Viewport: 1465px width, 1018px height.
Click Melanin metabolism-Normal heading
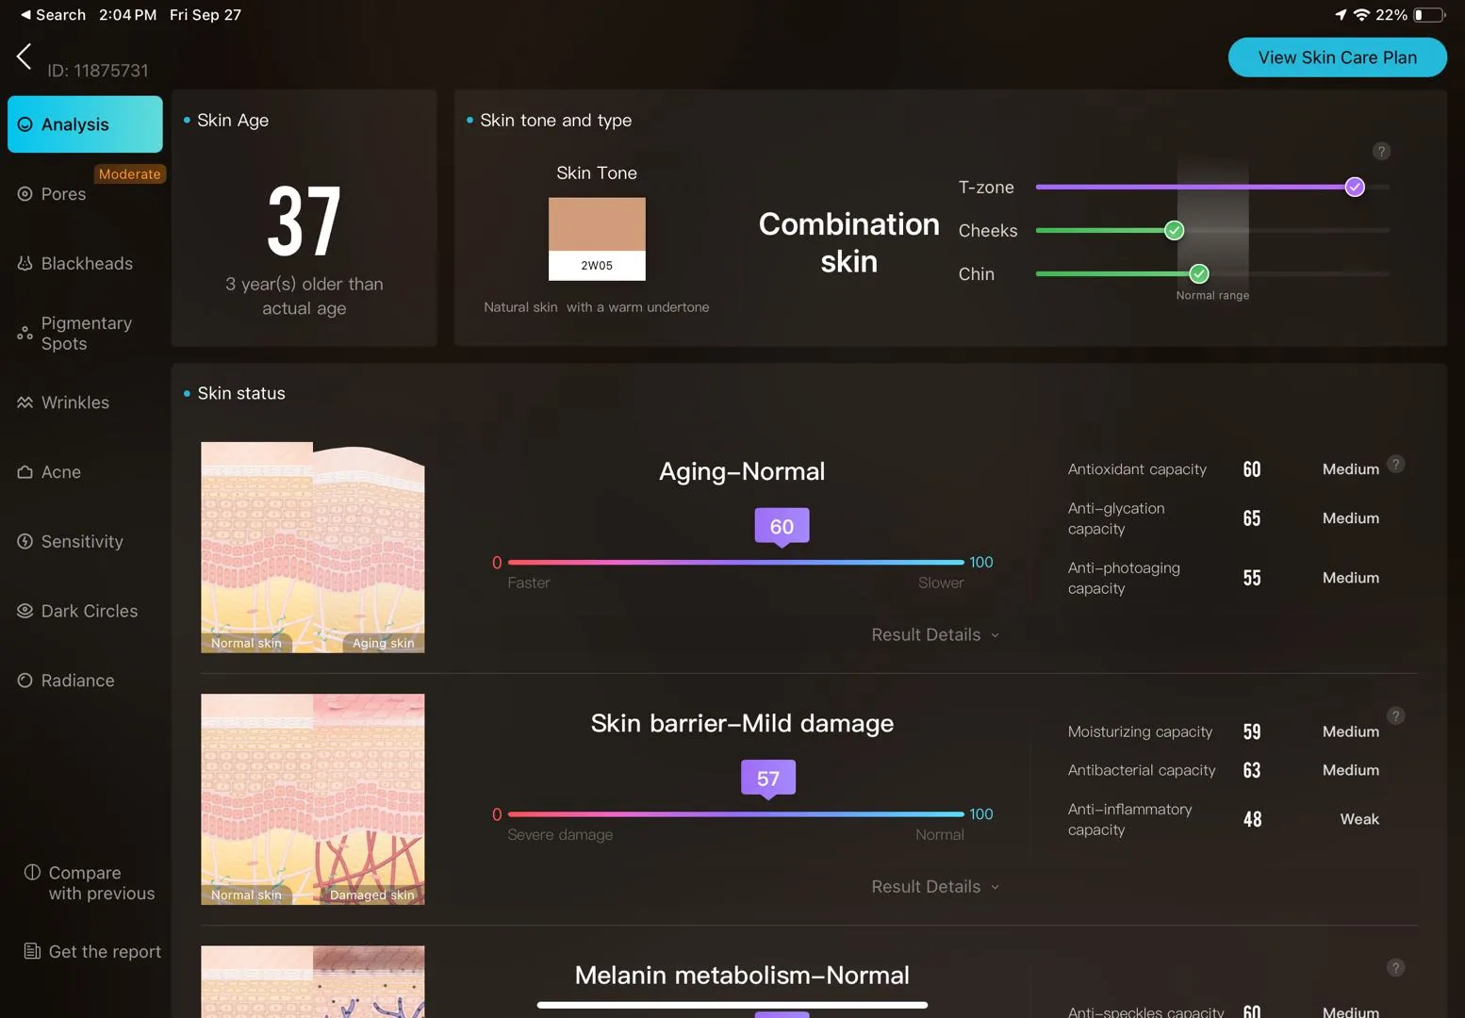click(x=742, y=975)
